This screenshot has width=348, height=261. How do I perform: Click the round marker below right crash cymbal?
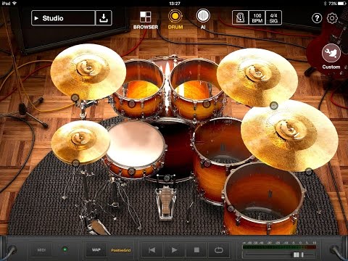click(x=274, y=105)
